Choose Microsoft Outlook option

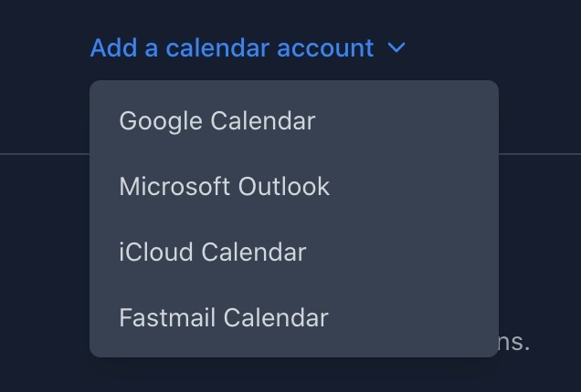tap(225, 186)
